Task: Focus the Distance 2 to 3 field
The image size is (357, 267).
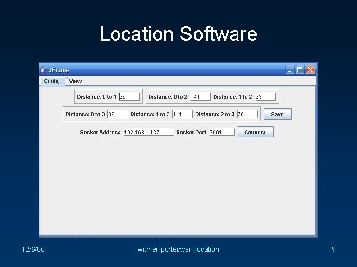Action: pos(247,114)
